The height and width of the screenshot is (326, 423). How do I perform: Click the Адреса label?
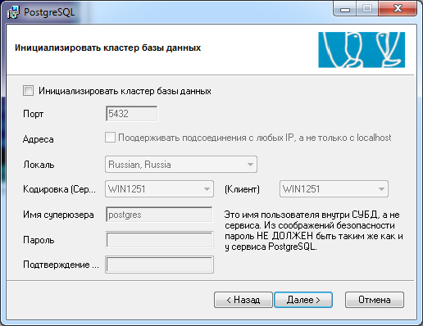click(39, 139)
